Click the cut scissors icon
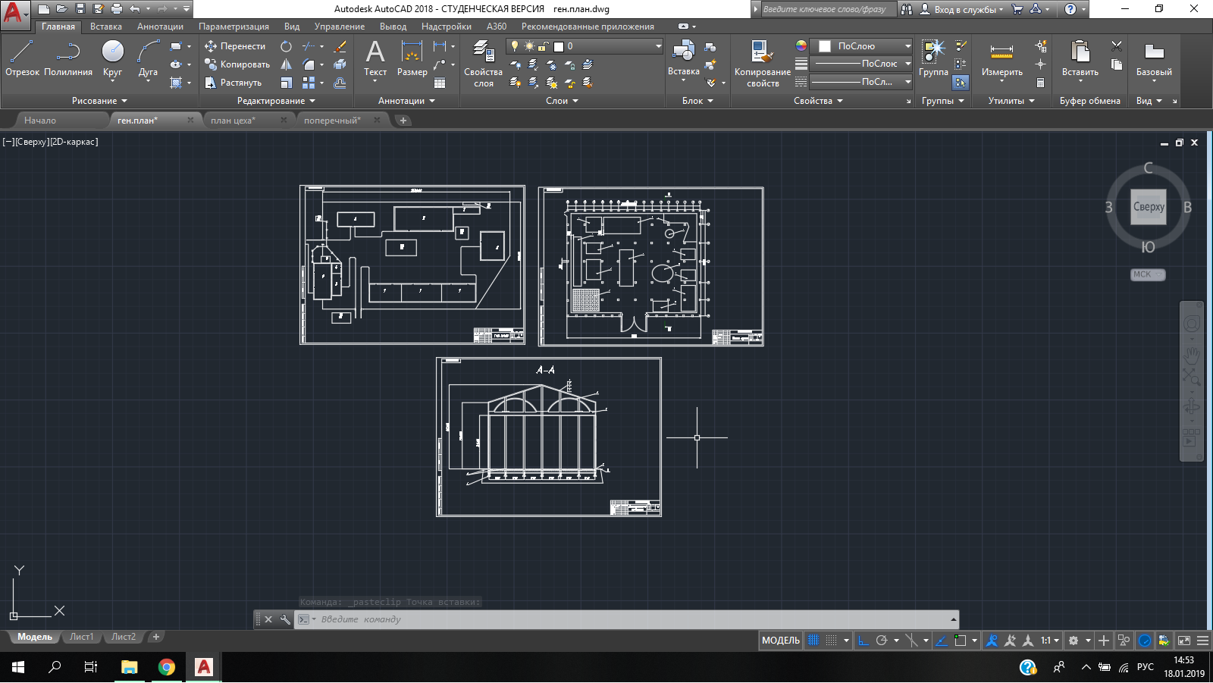Screen dimensions: 1213x683 [1117, 46]
